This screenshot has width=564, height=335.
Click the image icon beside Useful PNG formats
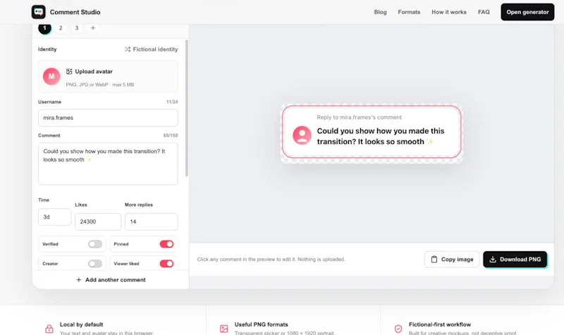223,329
